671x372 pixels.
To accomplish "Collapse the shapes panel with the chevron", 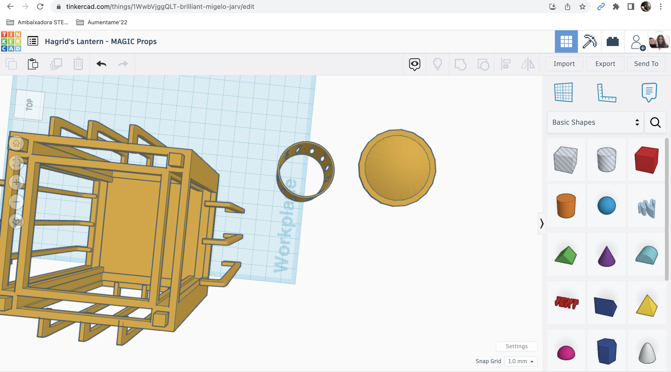I will (542, 223).
